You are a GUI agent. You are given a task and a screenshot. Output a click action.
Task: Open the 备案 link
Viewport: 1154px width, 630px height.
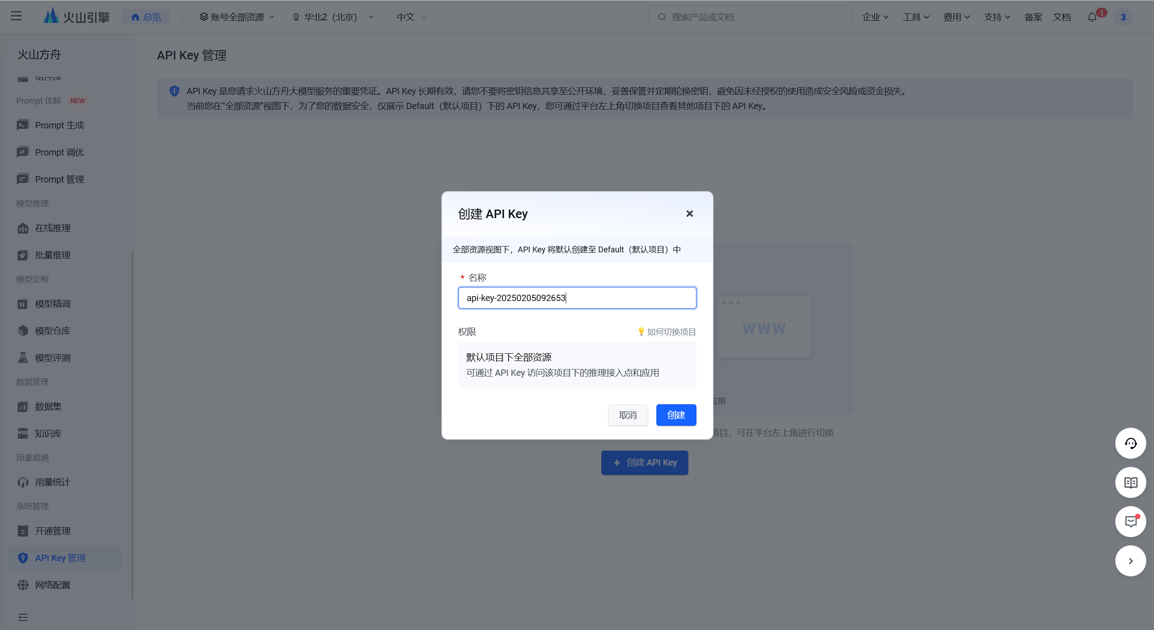[x=1033, y=17]
